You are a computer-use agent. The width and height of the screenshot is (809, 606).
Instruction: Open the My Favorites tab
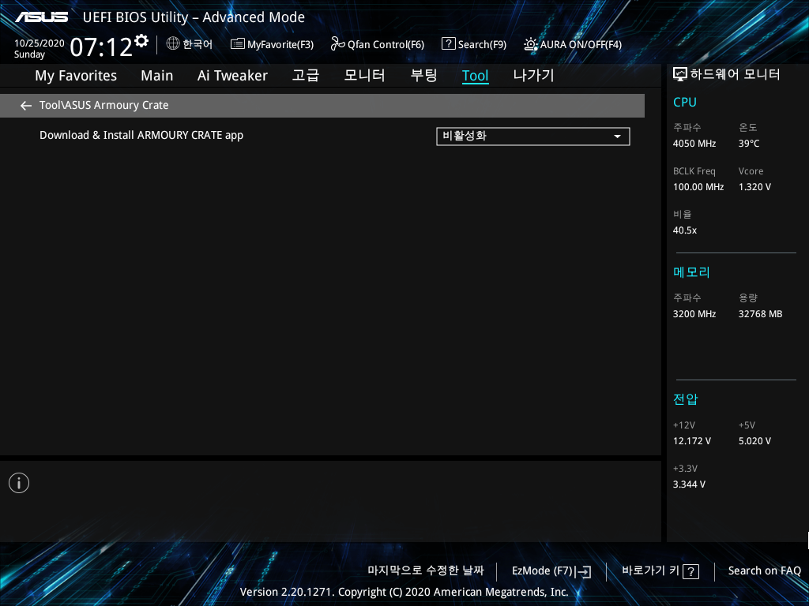pos(76,76)
